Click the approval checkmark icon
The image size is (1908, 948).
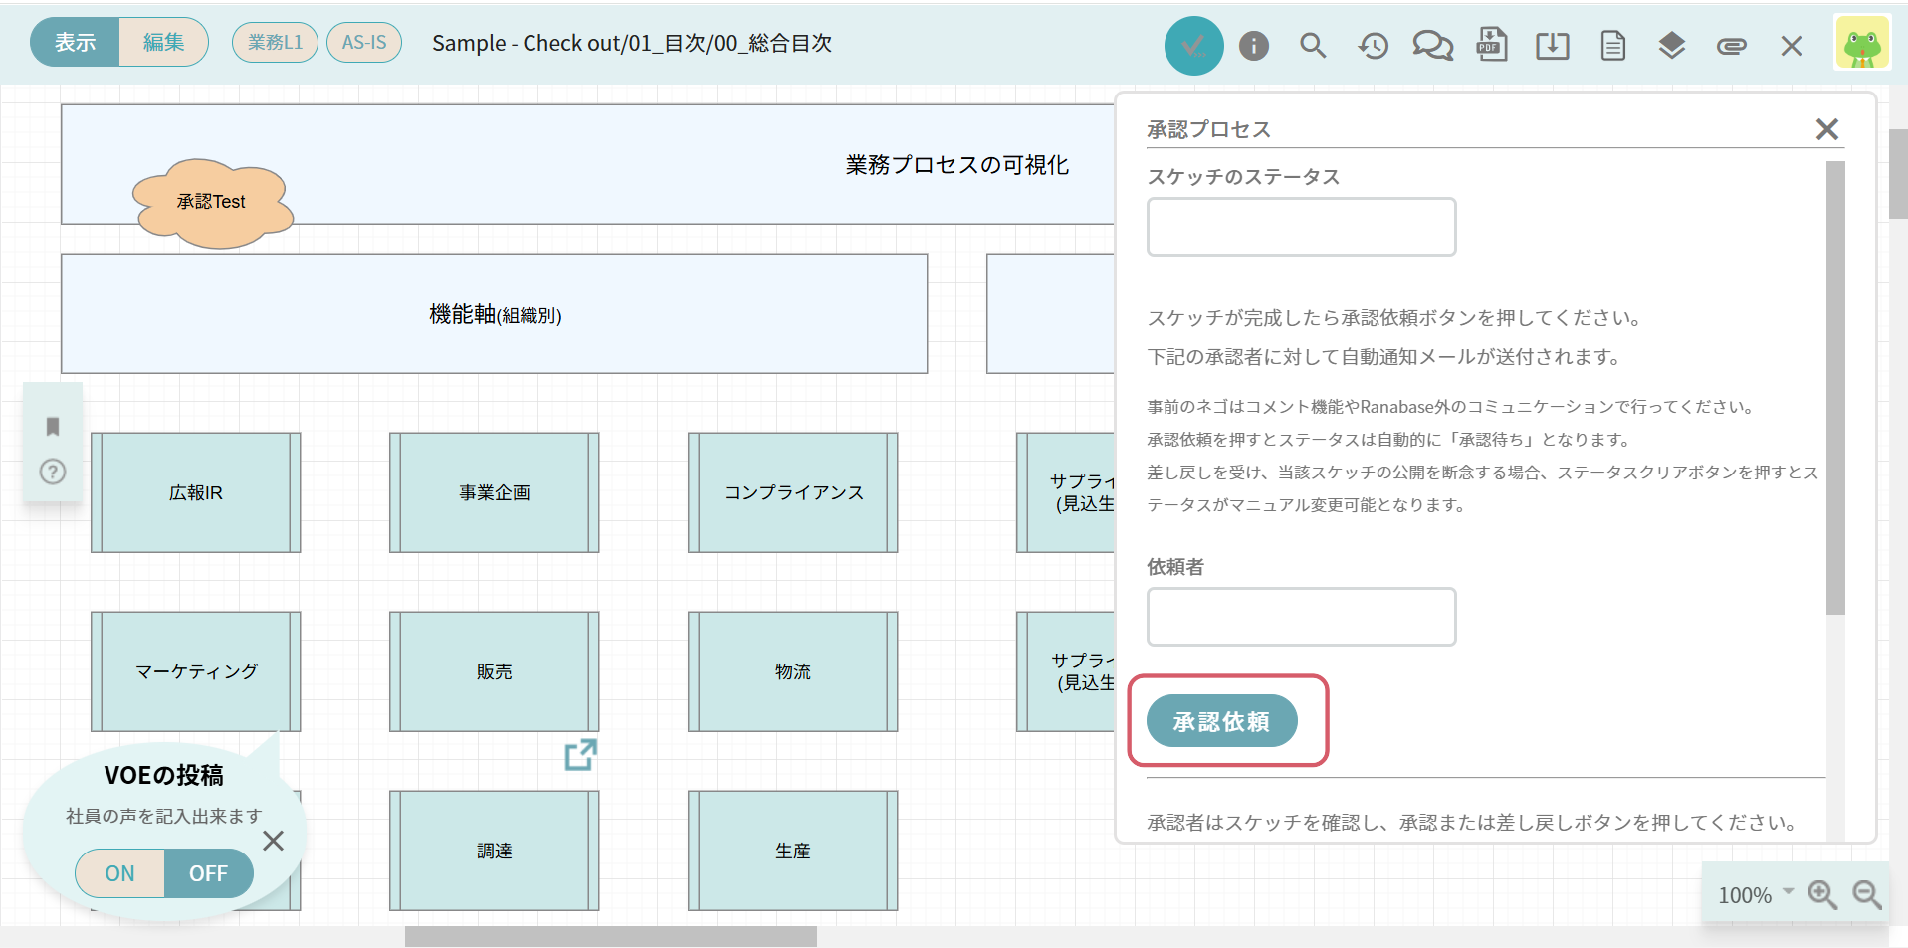[1193, 46]
